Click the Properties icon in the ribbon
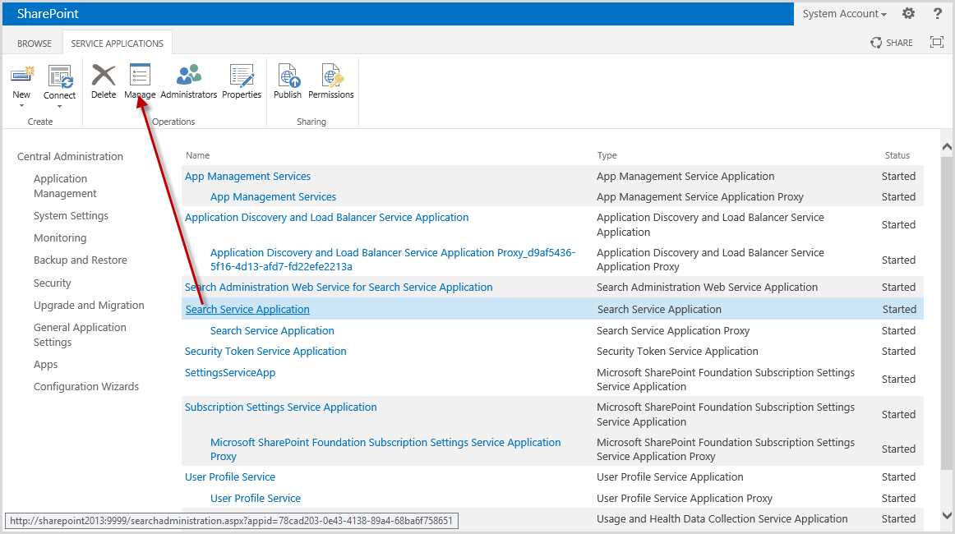This screenshot has height=534, width=955. pyautogui.click(x=241, y=81)
